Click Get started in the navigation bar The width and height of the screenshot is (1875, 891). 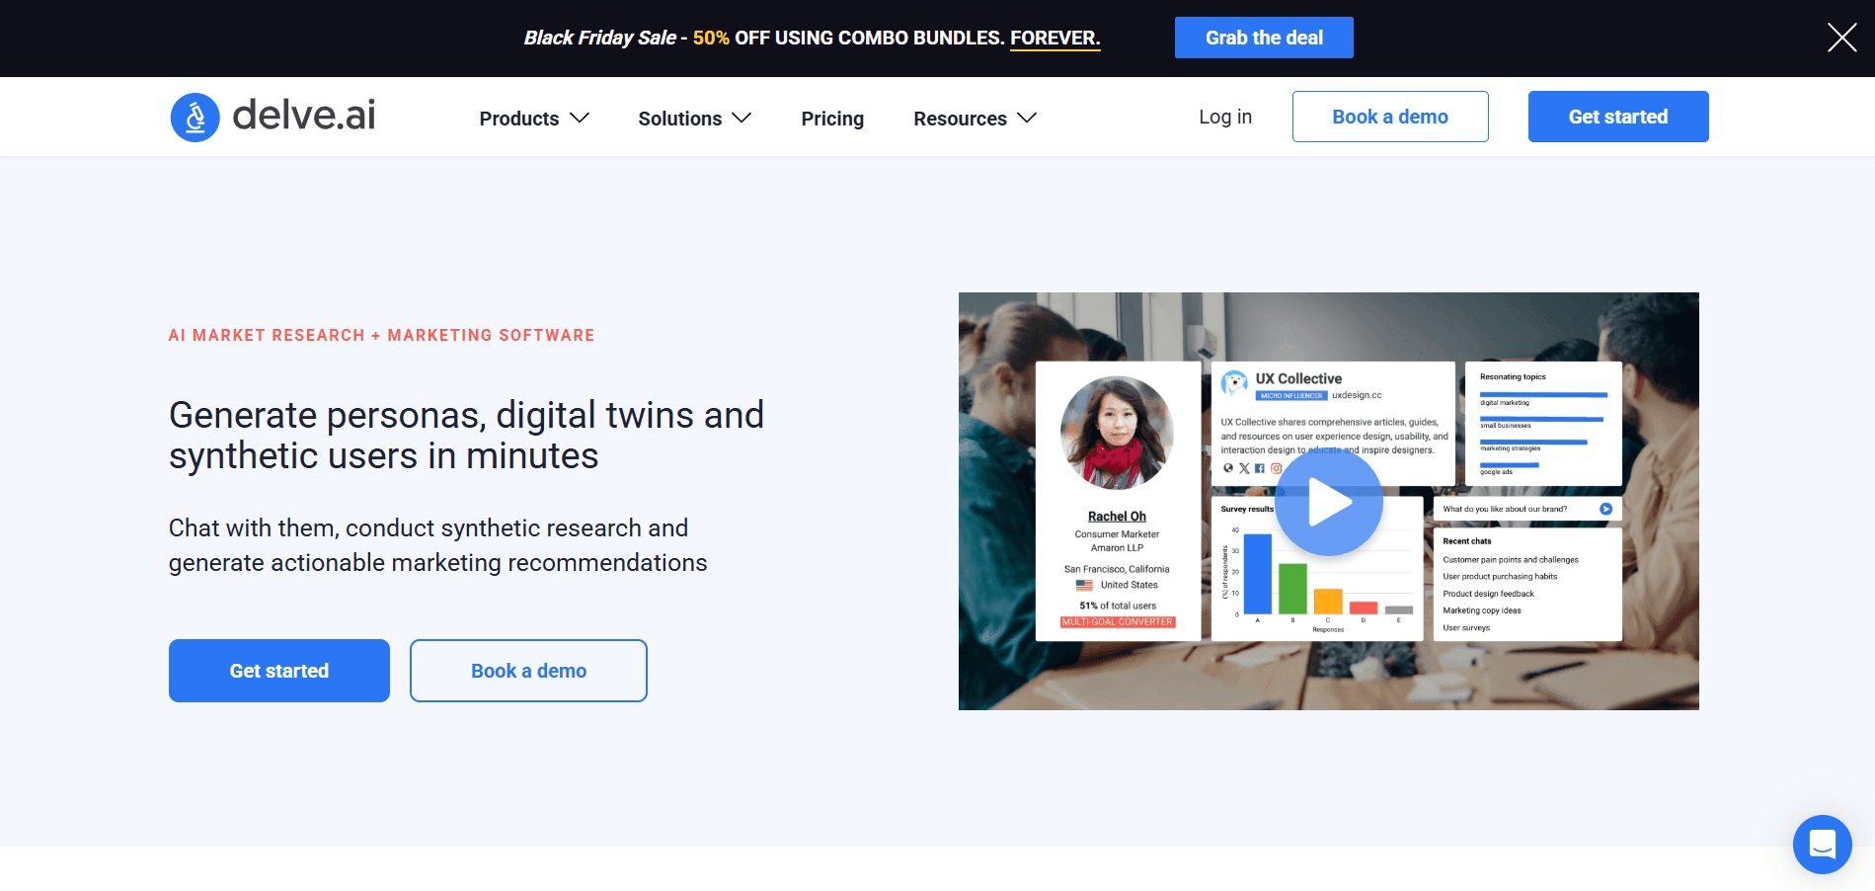pyautogui.click(x=1617, y=117)
